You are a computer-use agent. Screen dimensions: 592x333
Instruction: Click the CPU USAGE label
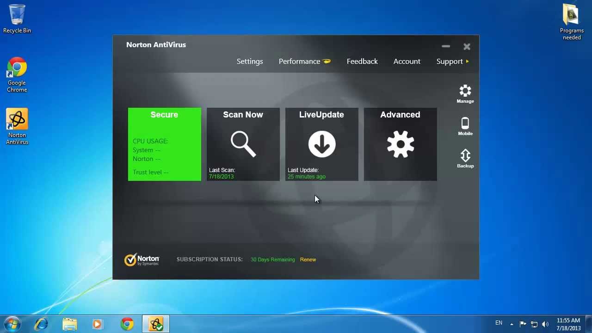[150, 141]
